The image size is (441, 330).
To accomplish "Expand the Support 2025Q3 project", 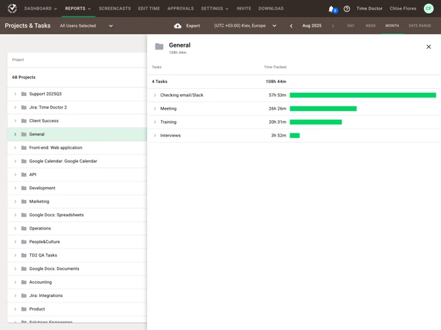I will click(16, 94).
